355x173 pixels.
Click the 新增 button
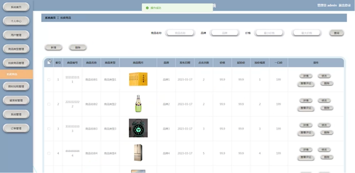pyautogui.click(x=54, y=48)
